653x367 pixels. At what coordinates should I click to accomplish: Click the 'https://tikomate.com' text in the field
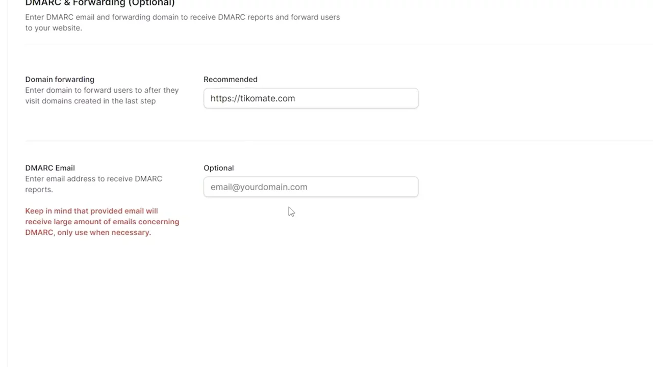click(253, 98)
